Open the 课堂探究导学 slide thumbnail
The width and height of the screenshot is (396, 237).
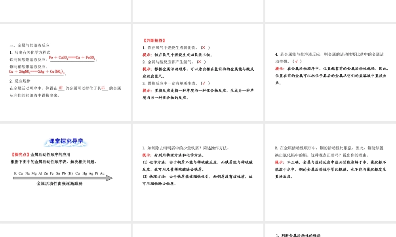coord(65,172)
